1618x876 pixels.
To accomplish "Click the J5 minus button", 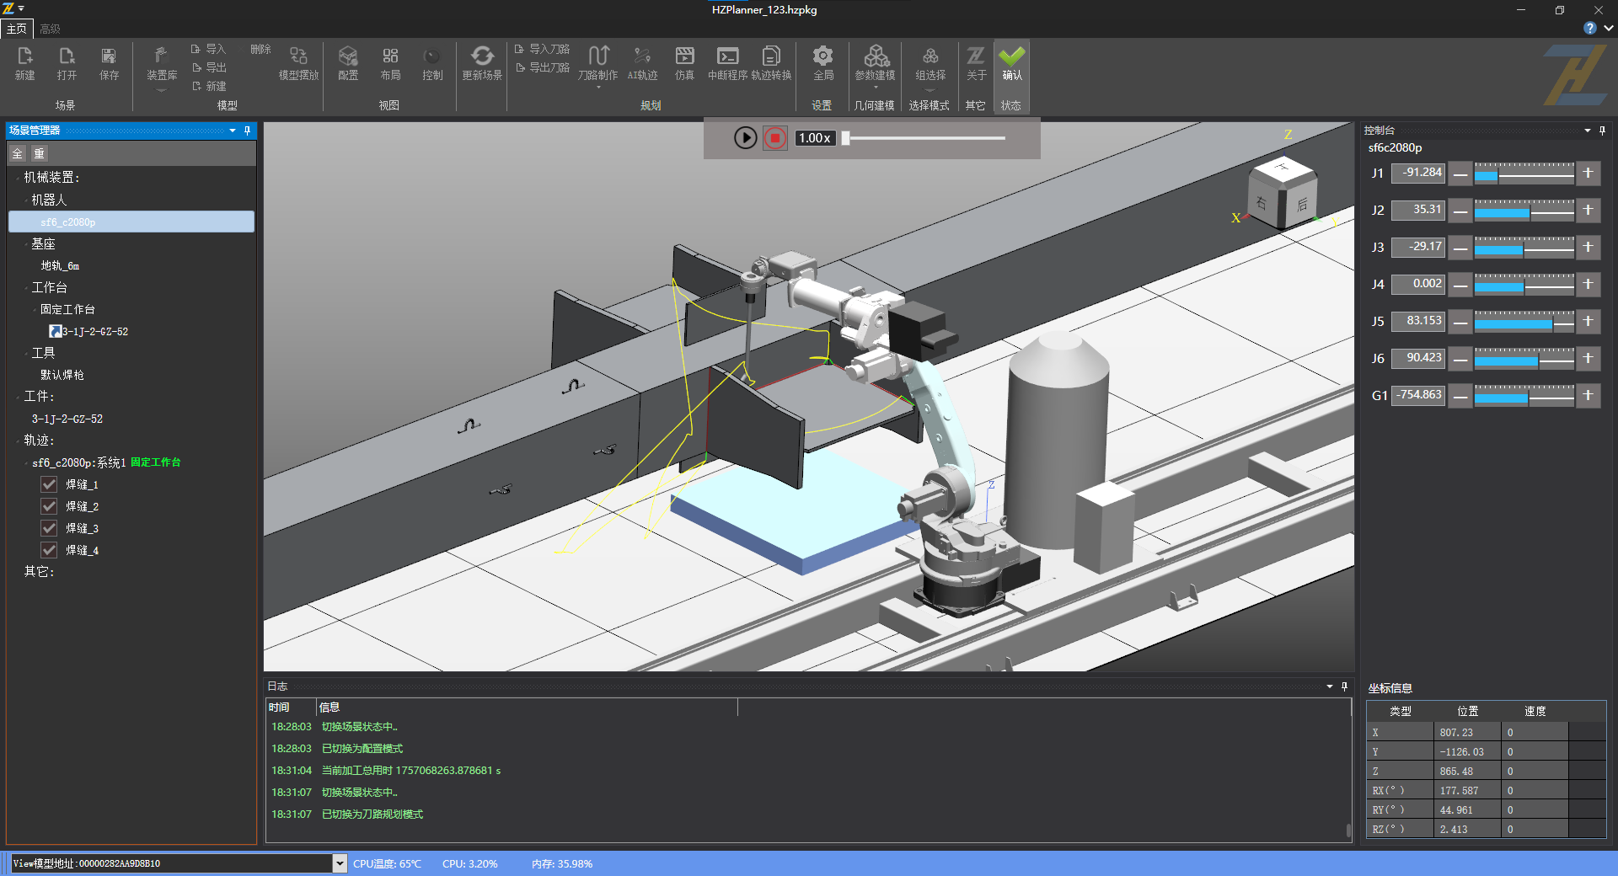I will point(1460,321).
